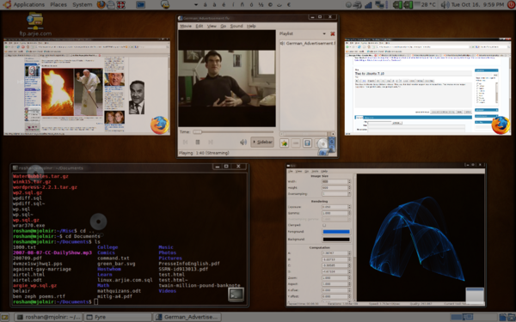Click the Firefox logo on left browser window
This screenshot has width=516, height=322.
[160, 125]
